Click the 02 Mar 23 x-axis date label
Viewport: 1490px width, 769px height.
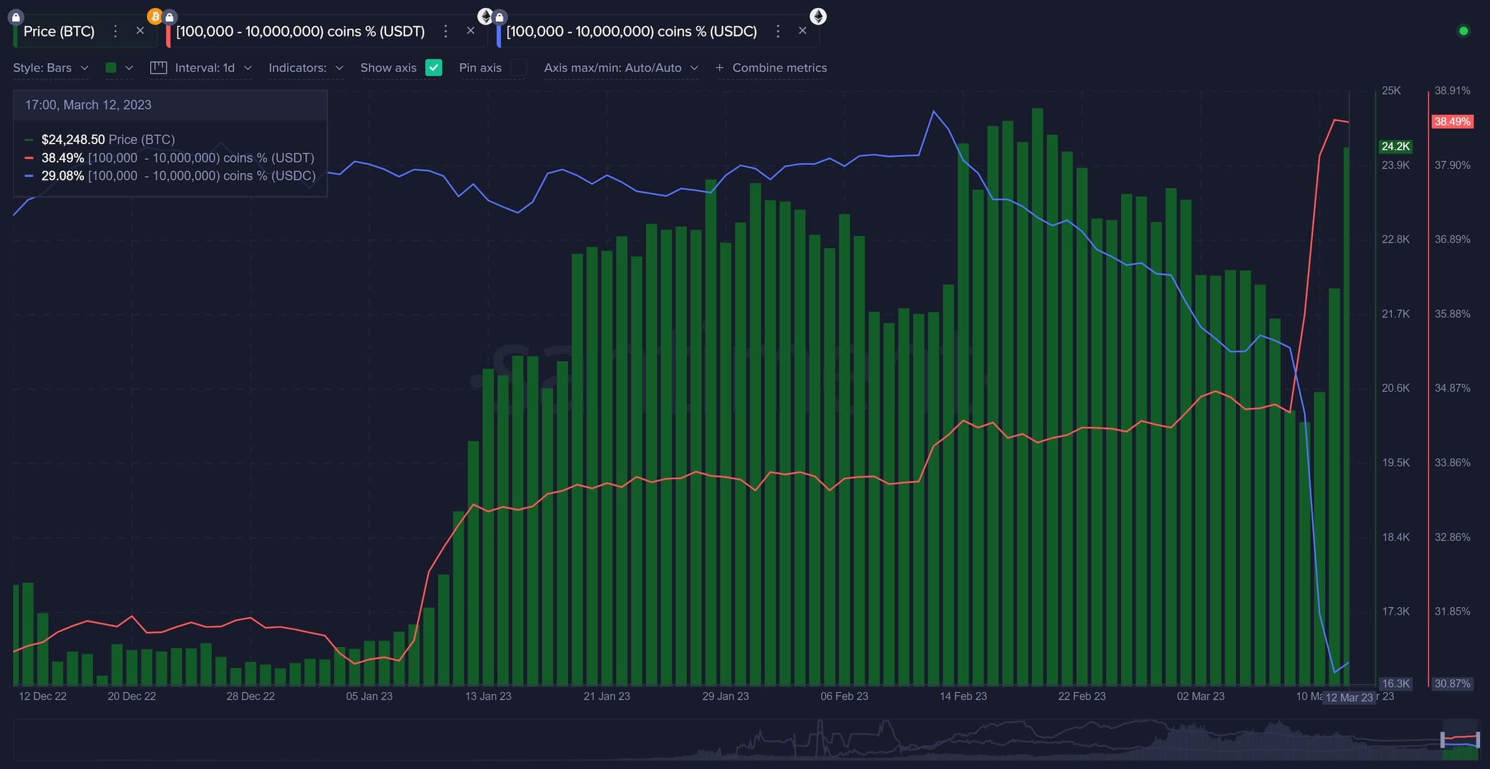tap(1200, 696)
